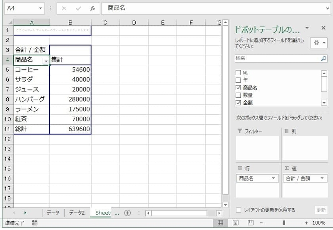
Task: Toggle the 年 field checkbox
Action: pyautogui.click(x=238, y=80)
